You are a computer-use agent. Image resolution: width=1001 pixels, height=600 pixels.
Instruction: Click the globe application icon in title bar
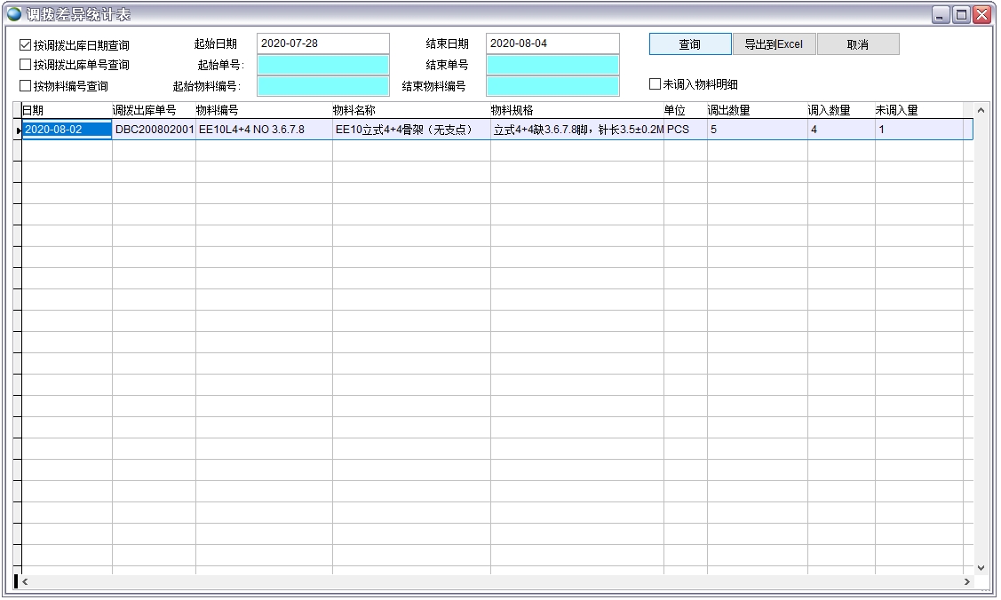14,14
